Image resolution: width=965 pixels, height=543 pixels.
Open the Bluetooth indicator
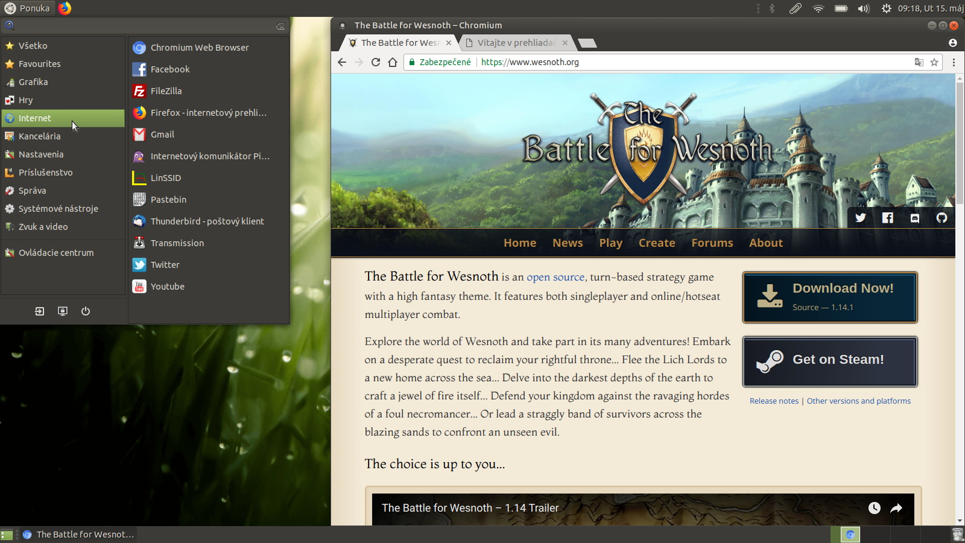[772, 8]
